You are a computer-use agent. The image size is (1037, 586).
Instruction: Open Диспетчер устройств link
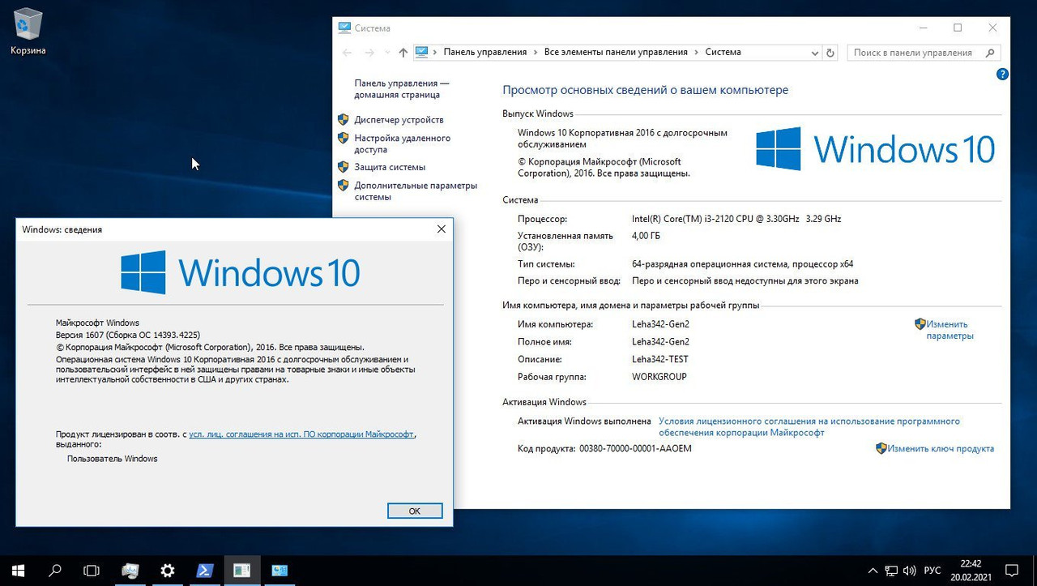(399, 120)
